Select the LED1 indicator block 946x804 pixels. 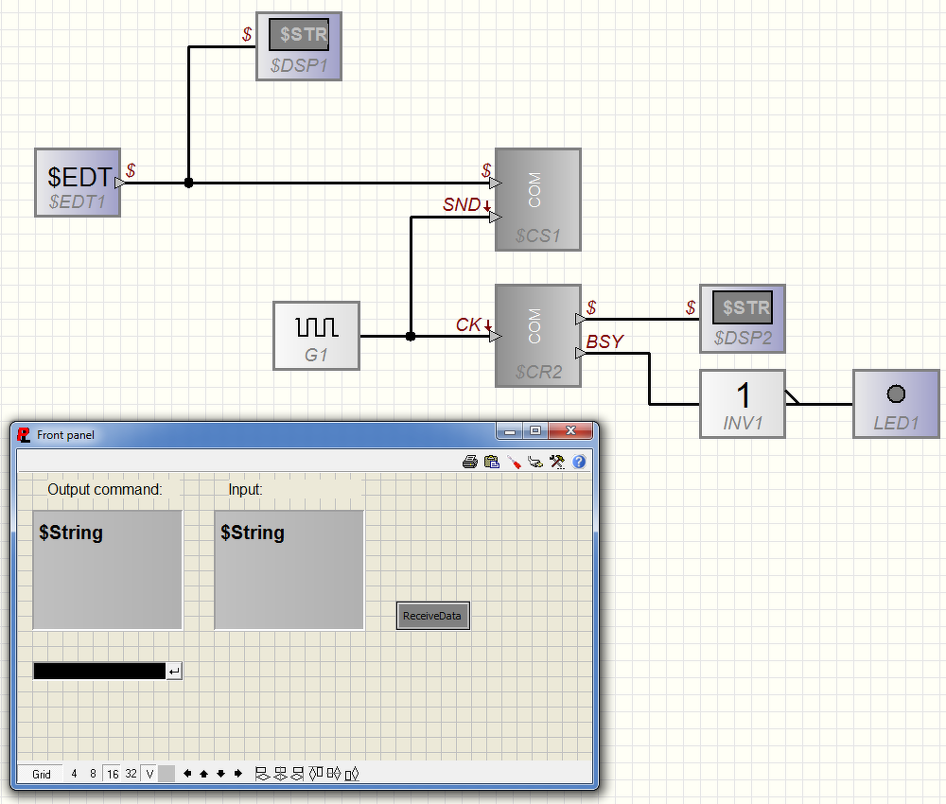point(897,404)
